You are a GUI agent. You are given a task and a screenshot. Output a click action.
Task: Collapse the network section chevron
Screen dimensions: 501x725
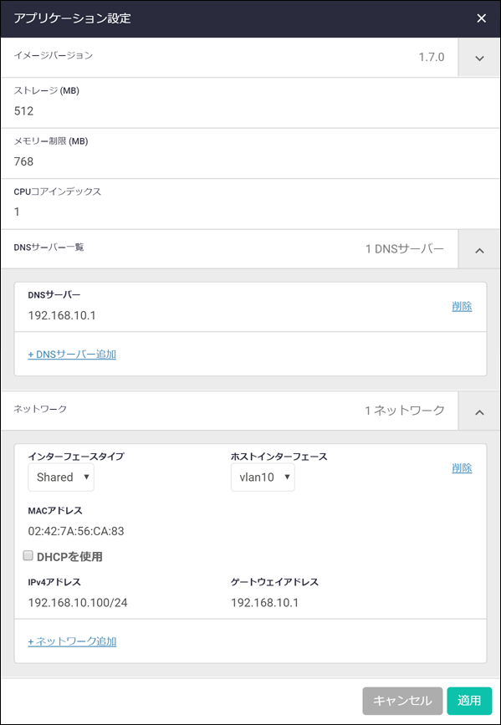click(x=479, y=411)
